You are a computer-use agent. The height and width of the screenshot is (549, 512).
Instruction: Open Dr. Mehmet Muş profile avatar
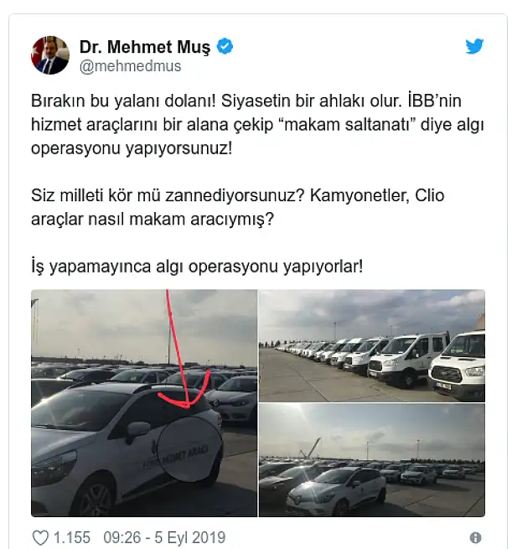tap(50, 55)
